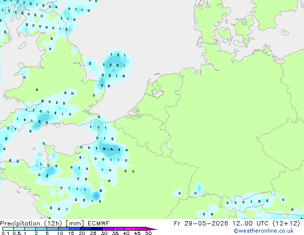Click the "0.1" legend scale label
The height and width of the screenshot is (235, 304).
click(5, 233)
